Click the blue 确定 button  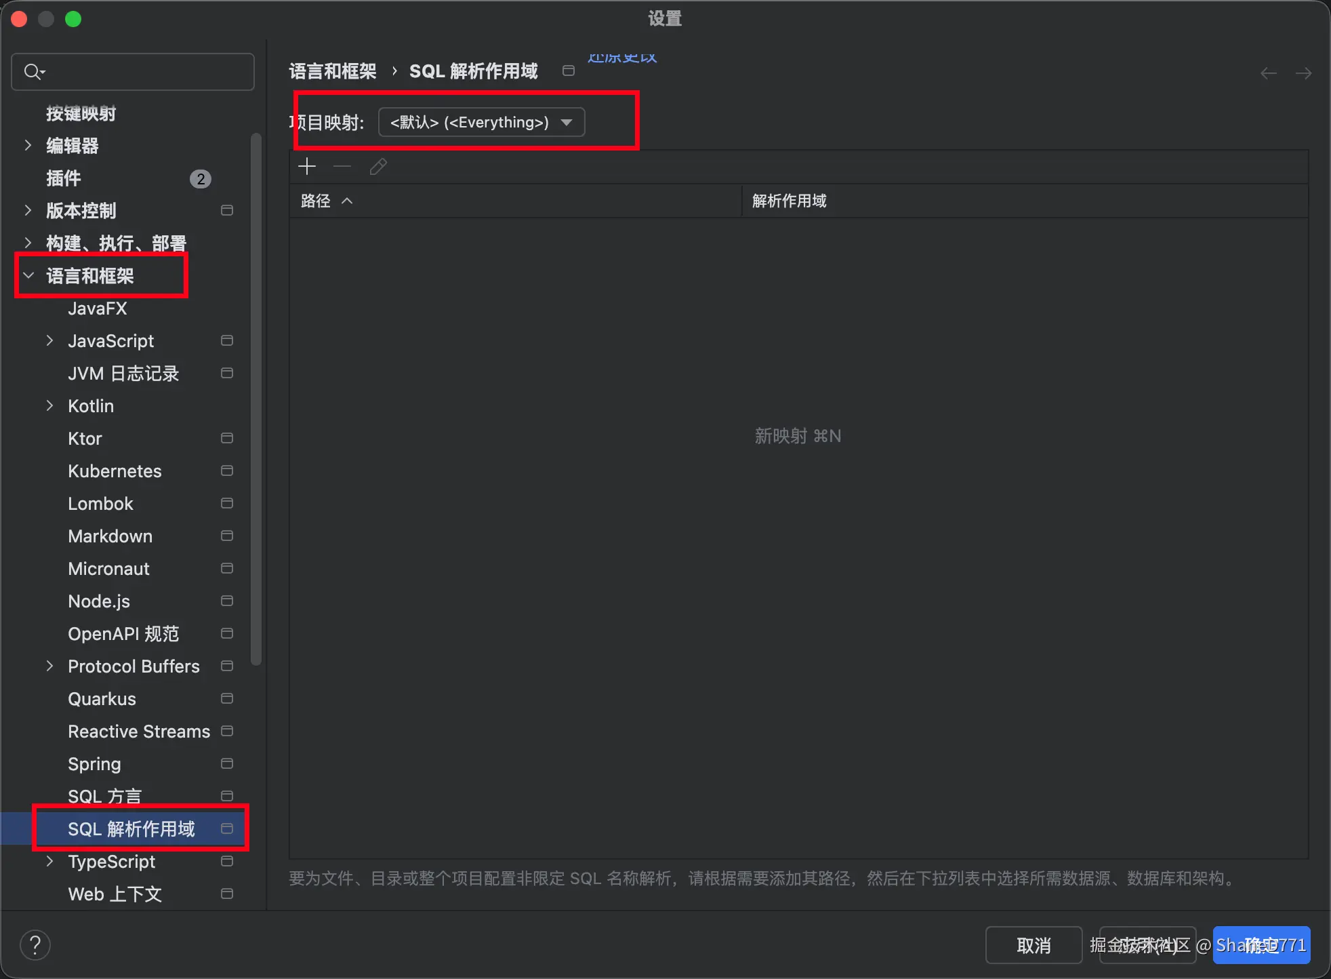[x=1261, y=944]
